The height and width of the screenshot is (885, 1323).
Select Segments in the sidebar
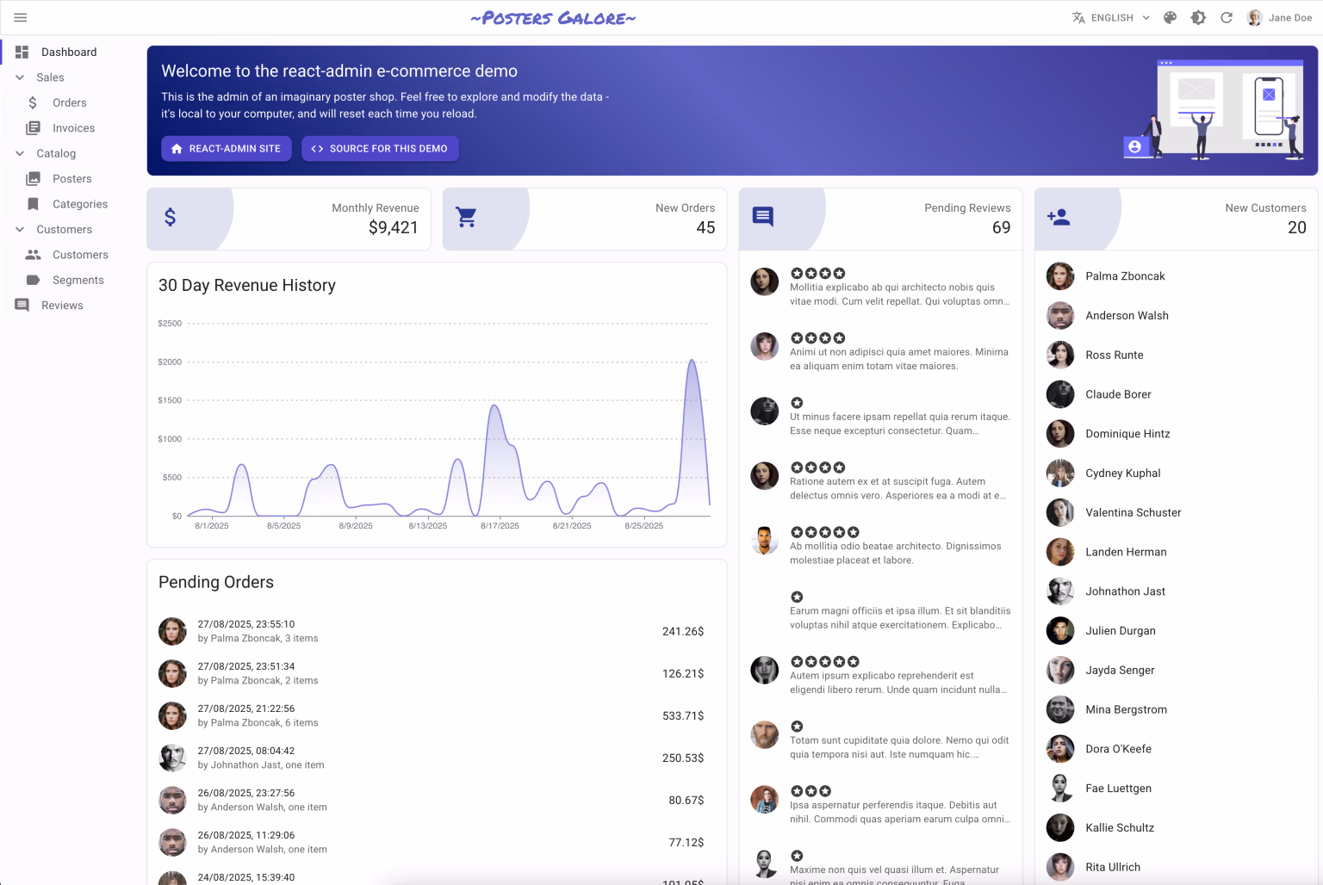click(78, 280)
